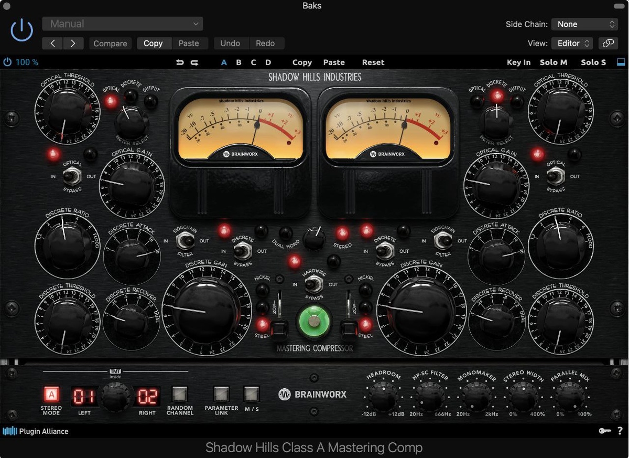Go to previous preset arrow
This screenshot has width=629, height=458.
[52, 44]
